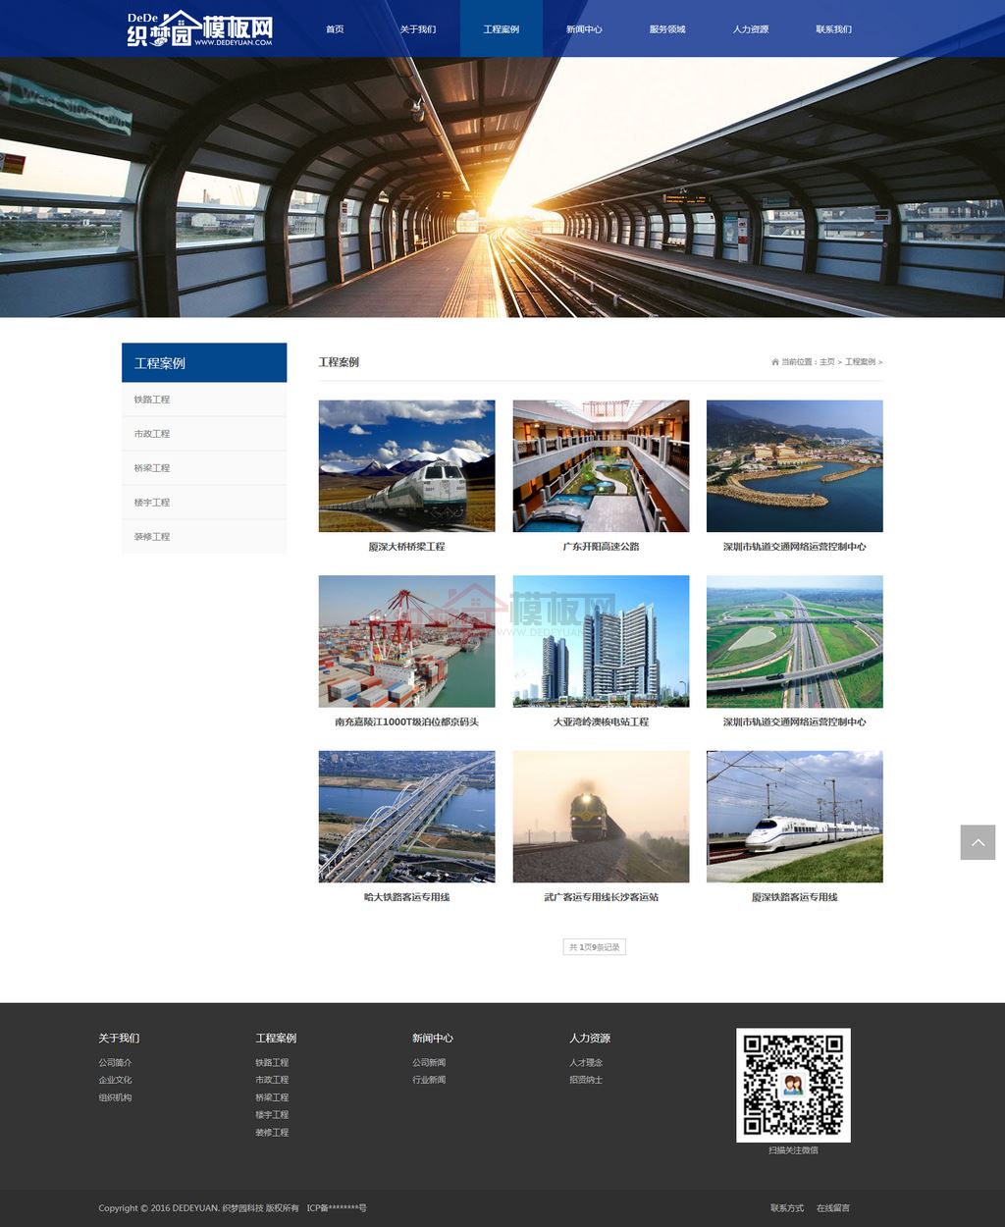
Task: Go to the 关于我们 navigation item
Action: [x=418, y=29]
